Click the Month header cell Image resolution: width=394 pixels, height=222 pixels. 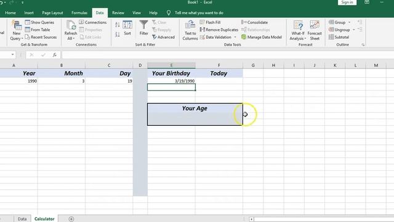(x=62, y=73)
